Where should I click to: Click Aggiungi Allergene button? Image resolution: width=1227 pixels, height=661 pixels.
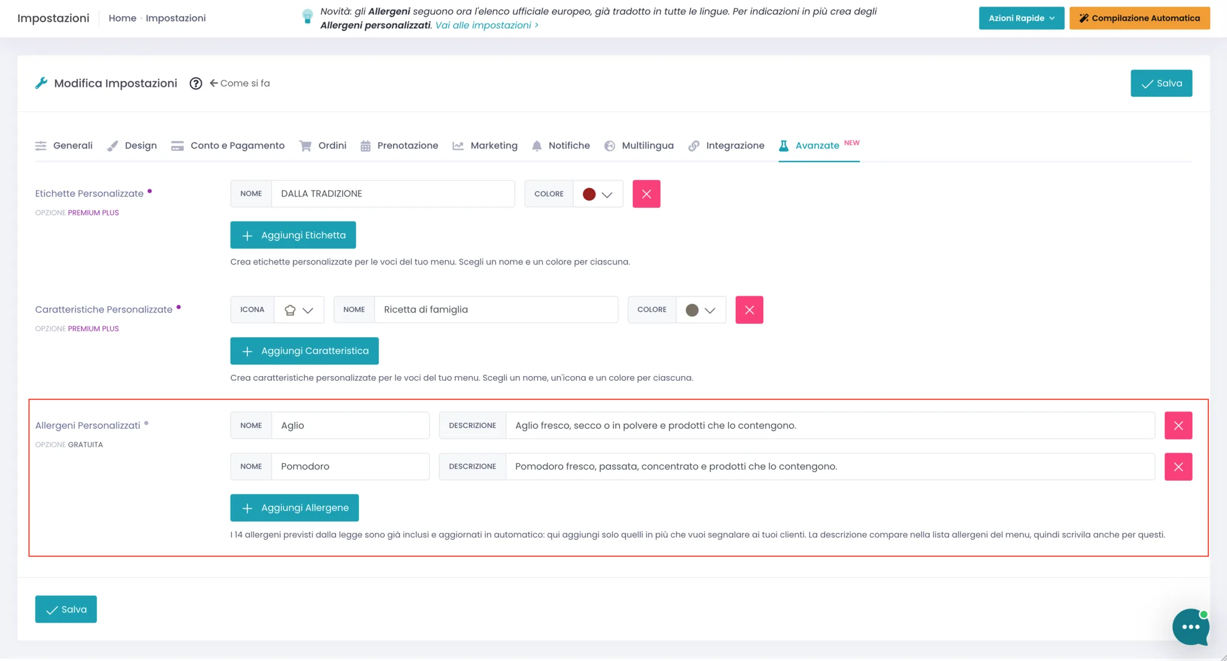pos(294,508)
